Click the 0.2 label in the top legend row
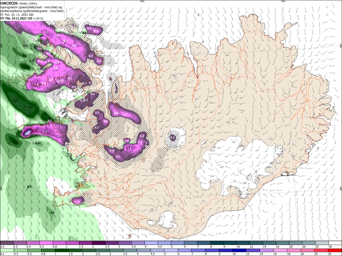This screenshot has height=256, width=342. [2, 247]
